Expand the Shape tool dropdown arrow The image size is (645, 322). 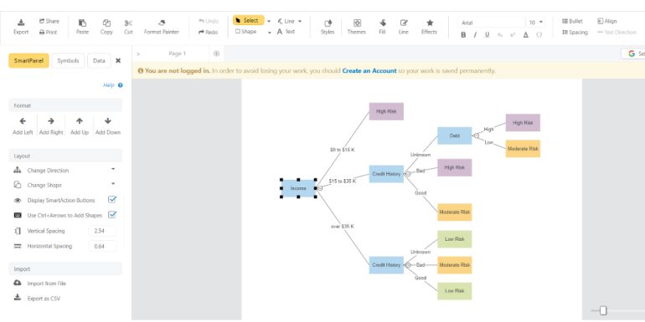pyautogui.click(x=270, y=32)
